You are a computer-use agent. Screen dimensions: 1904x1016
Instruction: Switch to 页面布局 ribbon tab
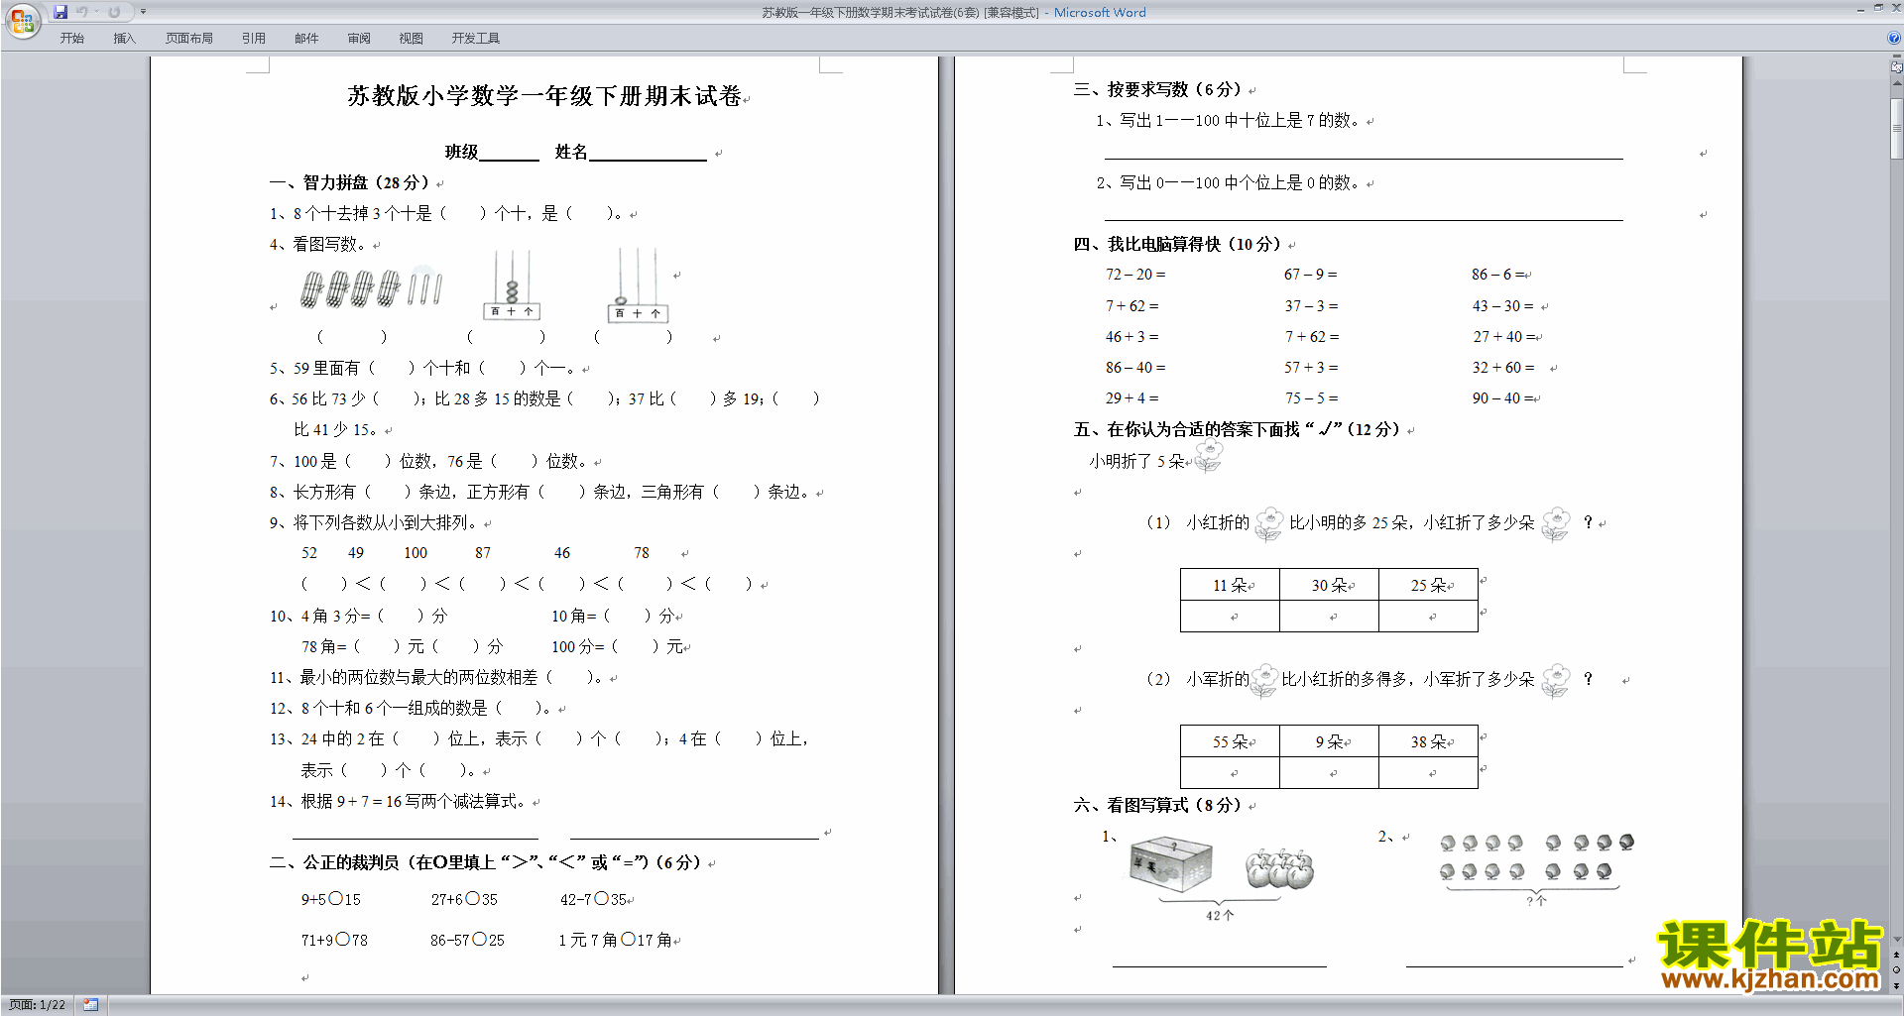coord(189,39)
